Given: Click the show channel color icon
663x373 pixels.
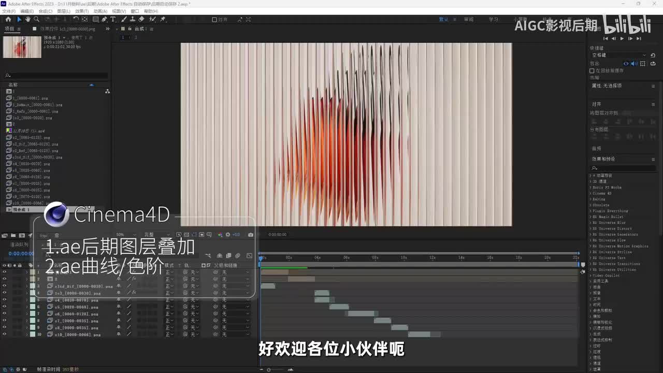Looking at the screenshot, I should tap(220, 235).
